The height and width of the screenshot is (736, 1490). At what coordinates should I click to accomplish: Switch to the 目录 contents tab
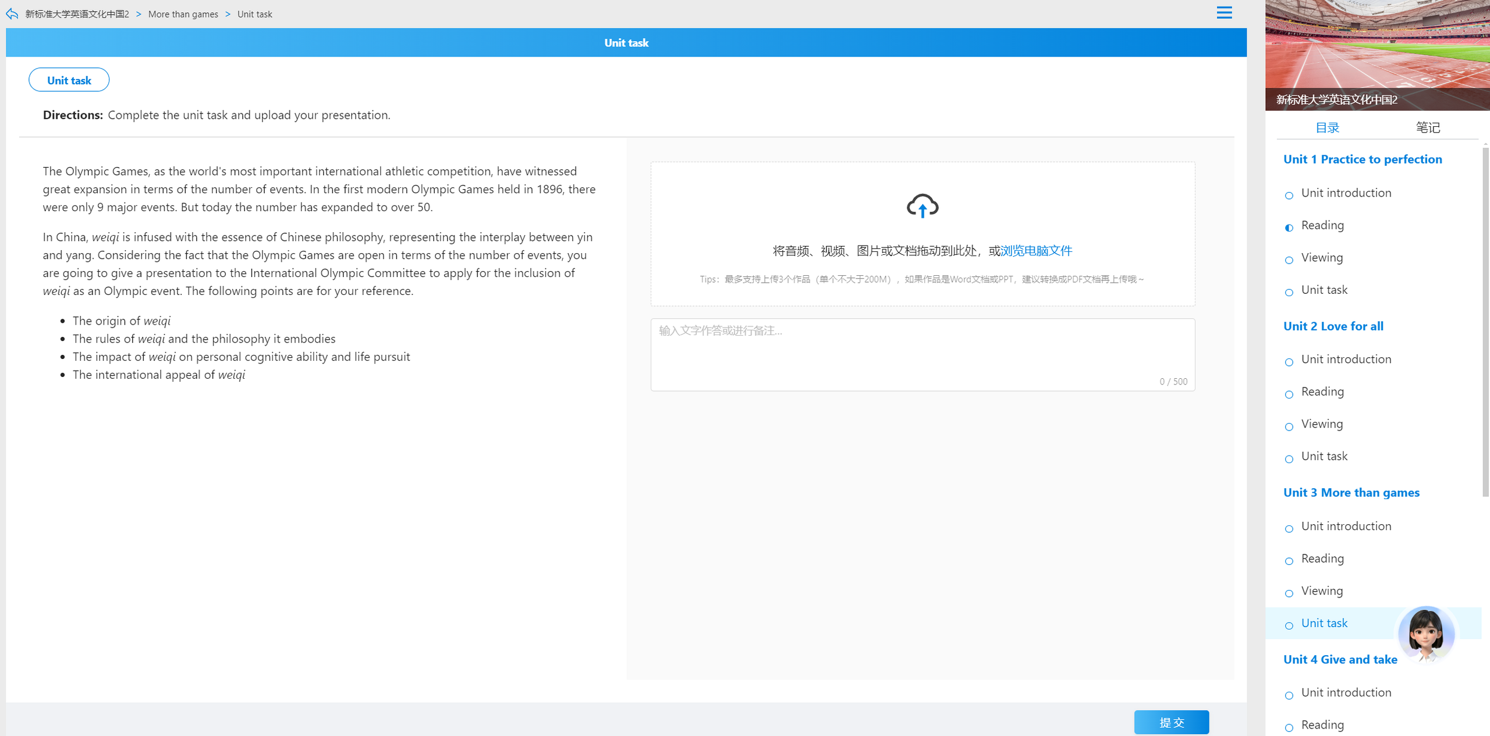click(1328, 127)
